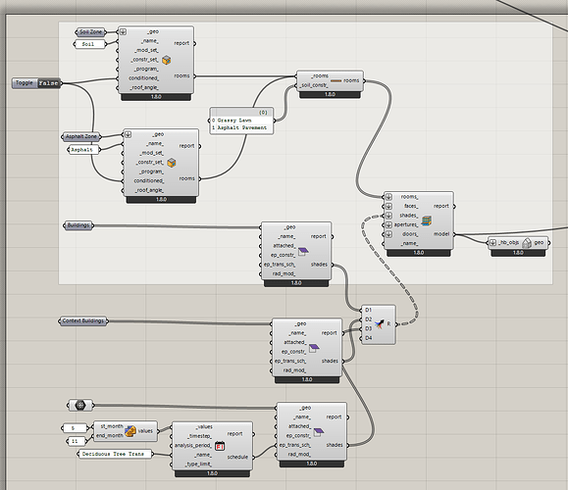Click arrow icon beside _geo on Asphalt room component
Screen dimensions: 568x490
tap(128, 134)
